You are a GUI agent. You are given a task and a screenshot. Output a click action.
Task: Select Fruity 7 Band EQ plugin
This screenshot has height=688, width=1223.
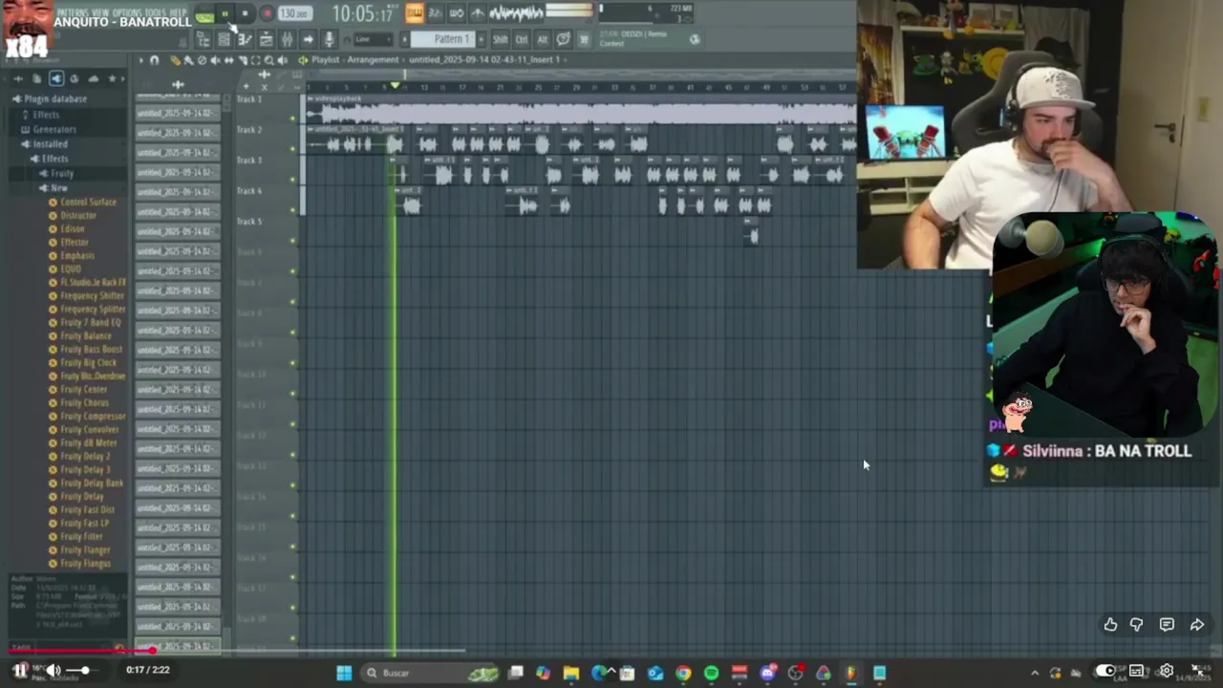90,323
